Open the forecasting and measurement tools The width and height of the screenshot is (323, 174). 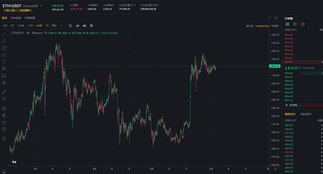pyautogui.click(x=4, y=76)
